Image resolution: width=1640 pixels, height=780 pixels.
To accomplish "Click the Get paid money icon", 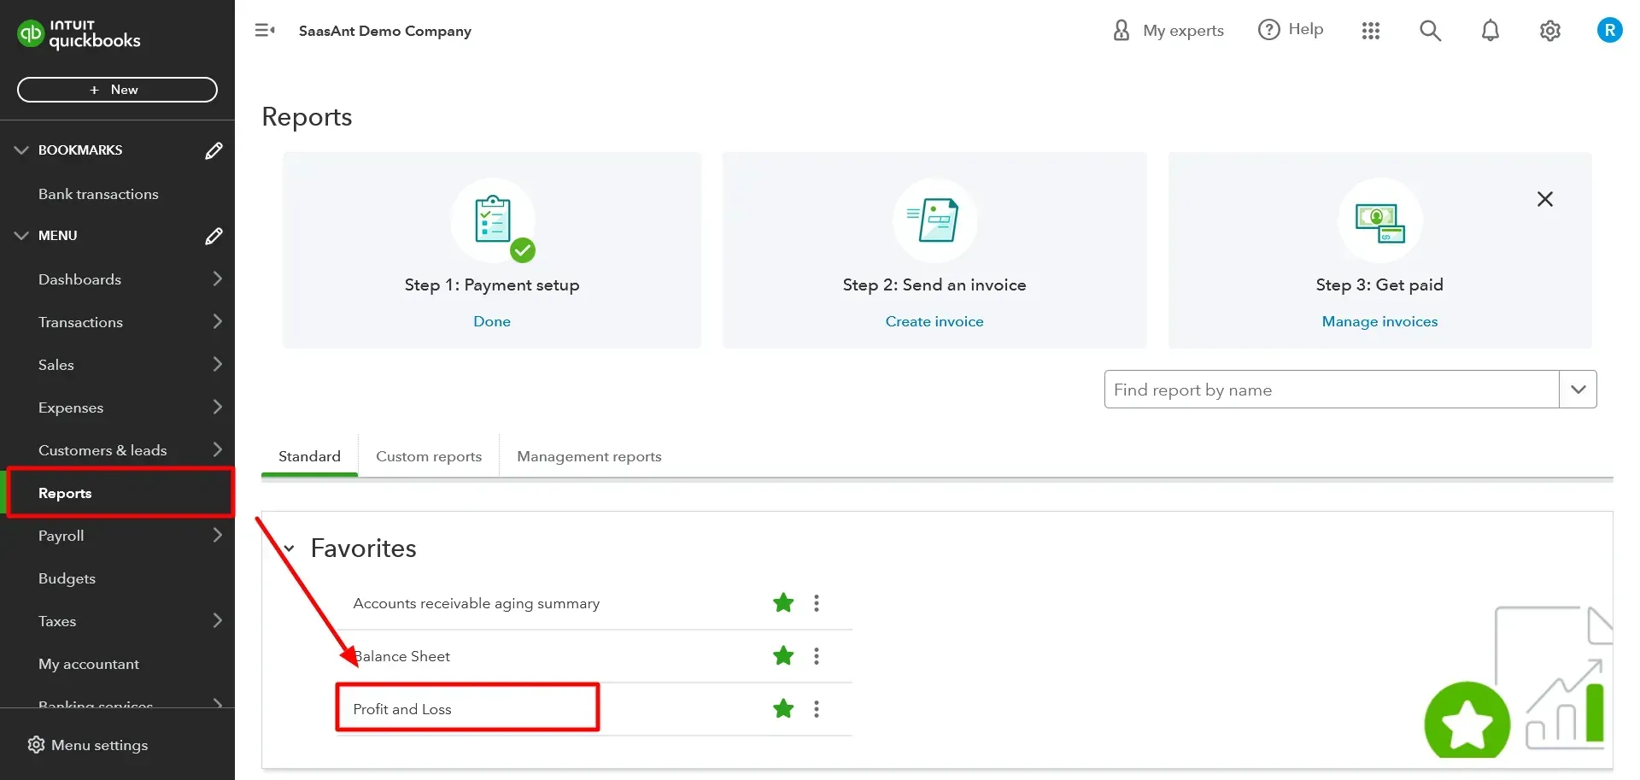I will point(1379,220).
